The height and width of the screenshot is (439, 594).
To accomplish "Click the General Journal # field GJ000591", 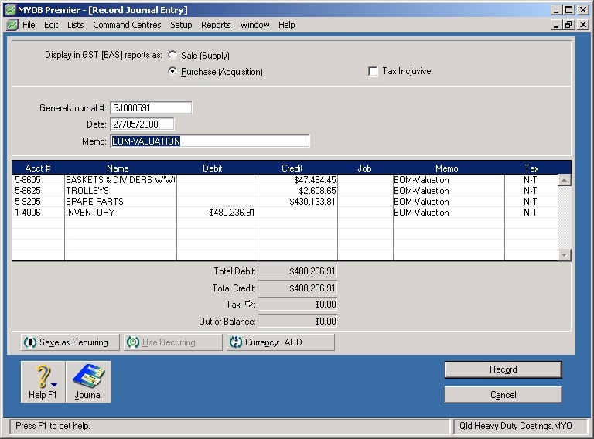I will [151, 108].
